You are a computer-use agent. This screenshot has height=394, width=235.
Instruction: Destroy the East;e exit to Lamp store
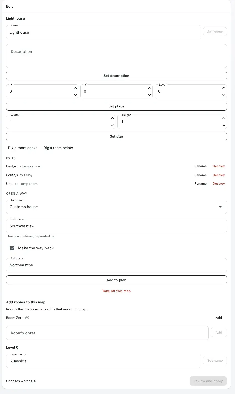[x=219, y=166]
